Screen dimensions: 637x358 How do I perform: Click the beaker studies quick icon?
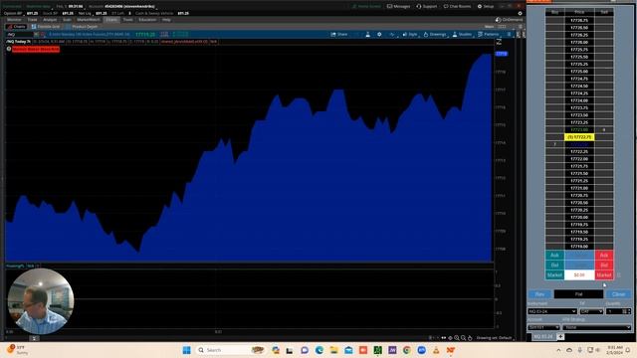point(367,35)
